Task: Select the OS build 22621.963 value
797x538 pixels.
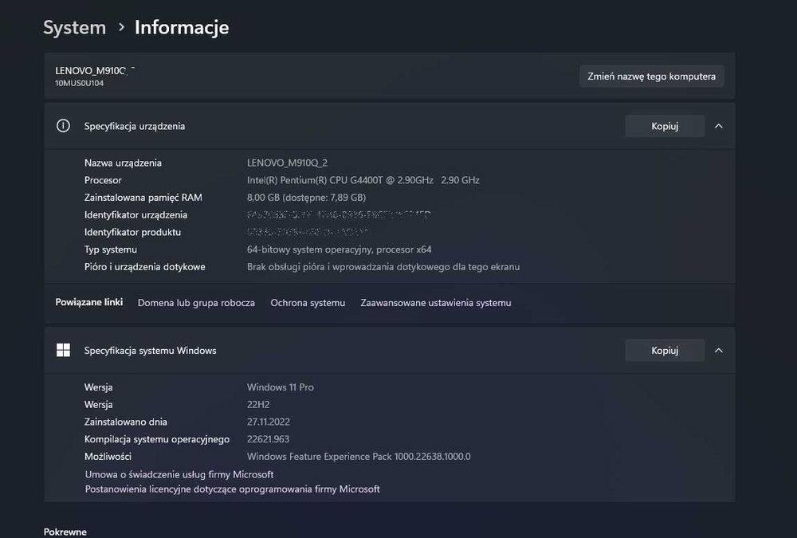Action: coord(268,439)
